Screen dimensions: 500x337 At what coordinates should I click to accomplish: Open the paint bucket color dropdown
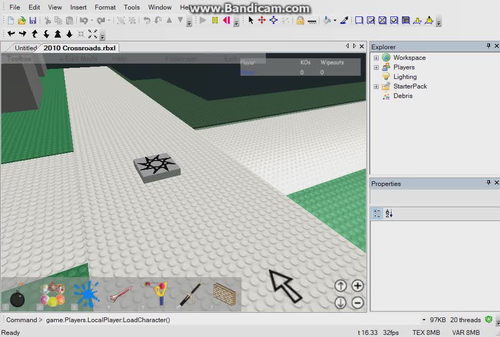335,21
